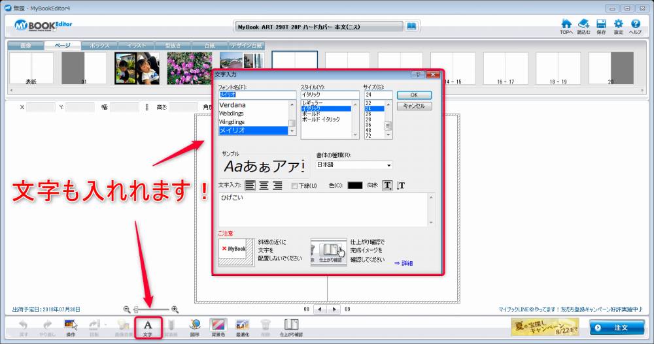Click the page zoom slider handle
The image size is (654, 344).
[136, 309]
